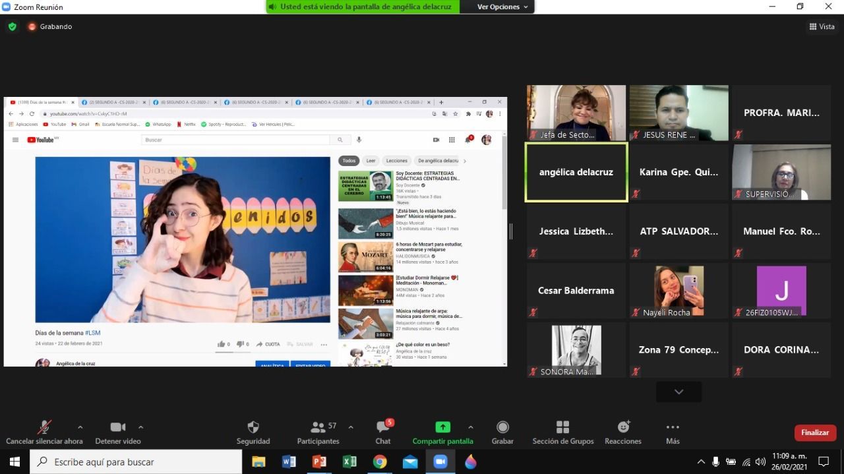Image resolution: width=844 pixels, height=474 pixels.
Task: Open PowerPoint from the taskbar
Action: 319,462
